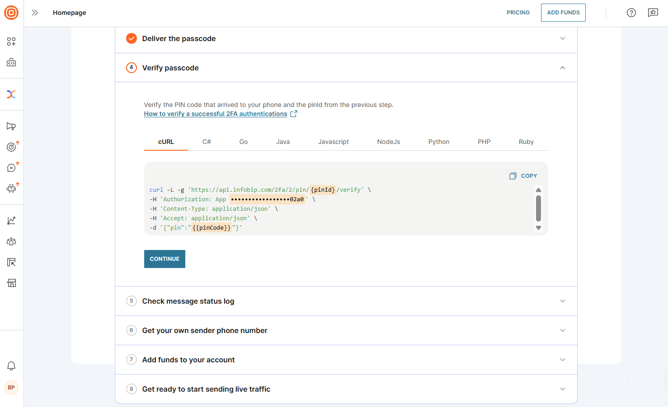Open the Content templates icon in sidebar
668x407 pixels.
(x=11, y=262)
